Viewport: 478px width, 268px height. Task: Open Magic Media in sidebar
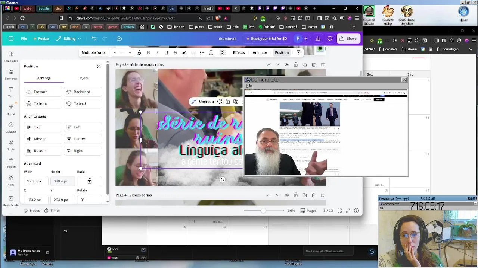[11, 201]
